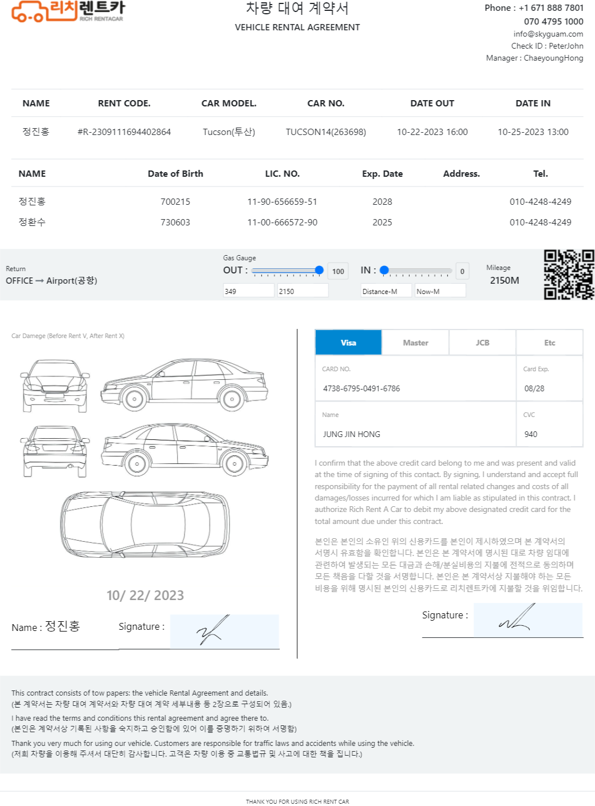Click the credit card signature box
The image size is (595, 806).
[527, 620]
